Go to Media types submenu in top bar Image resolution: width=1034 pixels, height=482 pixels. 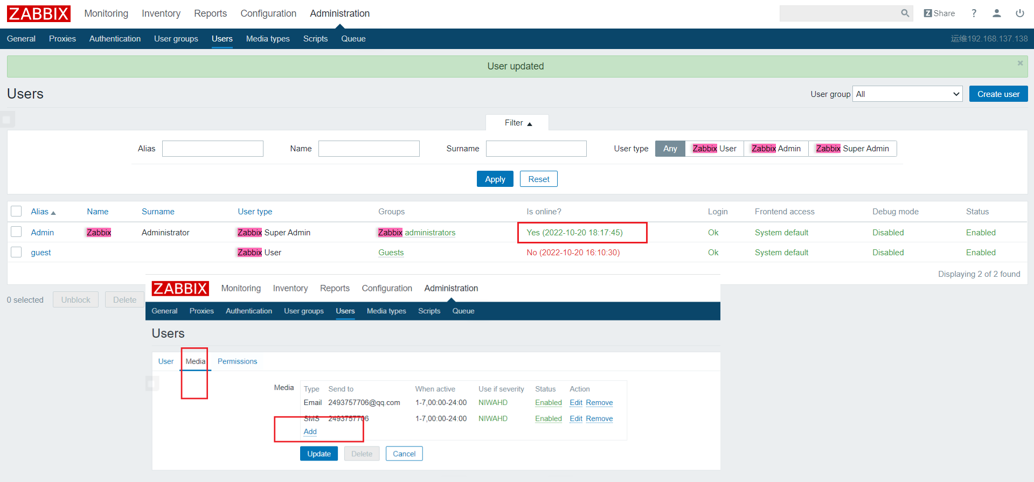(268, 39)
